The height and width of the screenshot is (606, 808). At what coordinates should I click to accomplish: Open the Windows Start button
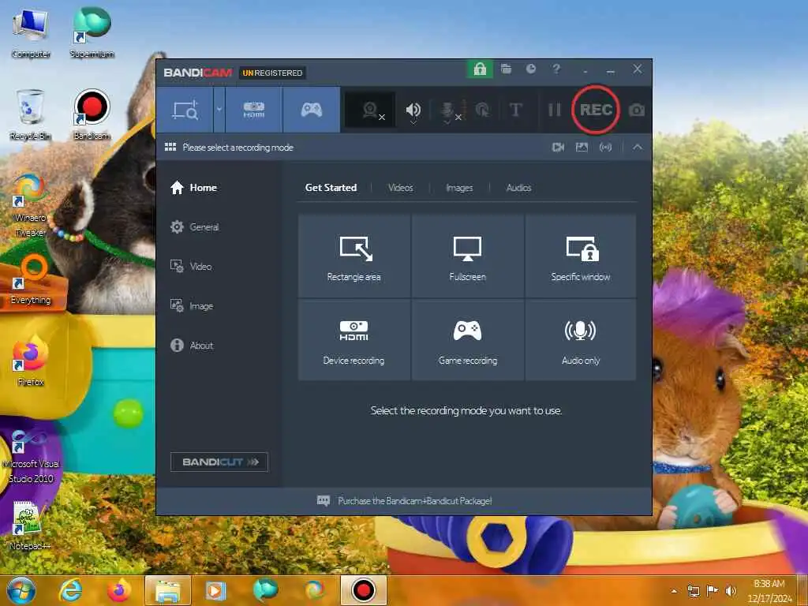point(21,590)
